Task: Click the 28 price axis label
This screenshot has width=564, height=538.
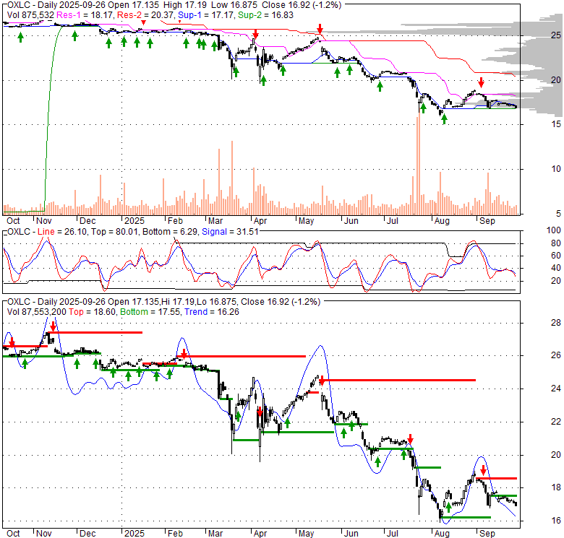Action: coord(556,323)
